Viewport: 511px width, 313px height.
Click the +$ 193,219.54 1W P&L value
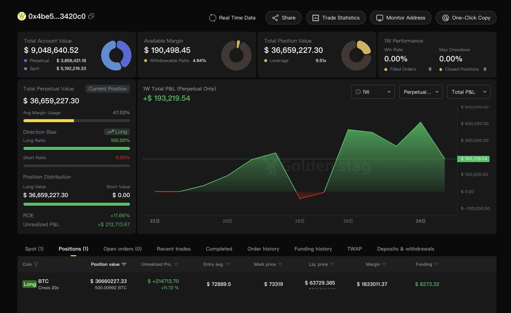[x=167, y=98]
